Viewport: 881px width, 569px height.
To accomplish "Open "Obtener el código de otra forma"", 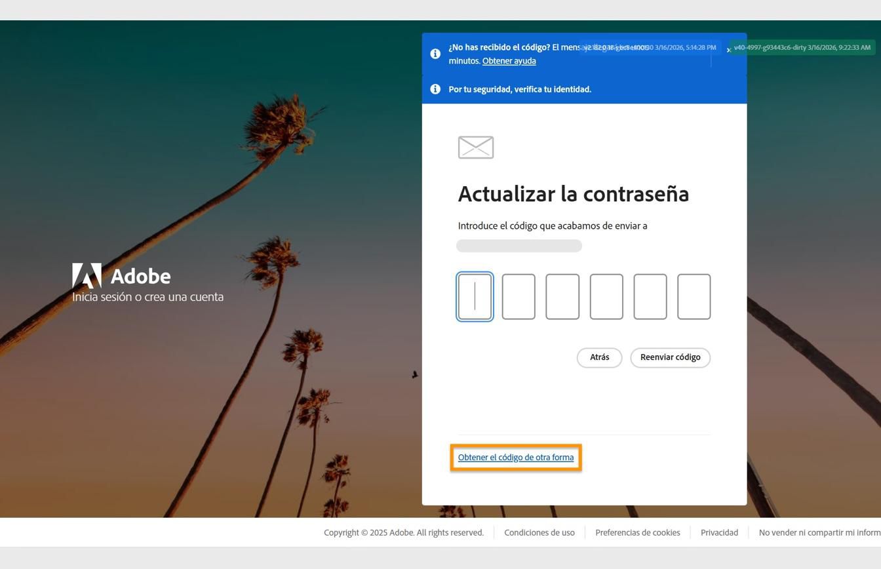I will coord(515,457).
